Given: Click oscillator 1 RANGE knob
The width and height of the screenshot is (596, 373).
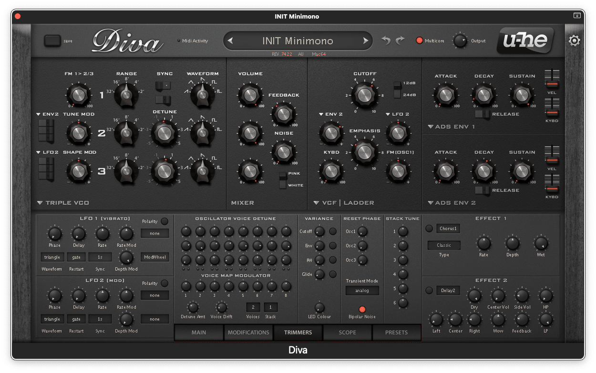Looking at the screenshot, I should click(126, 94).
